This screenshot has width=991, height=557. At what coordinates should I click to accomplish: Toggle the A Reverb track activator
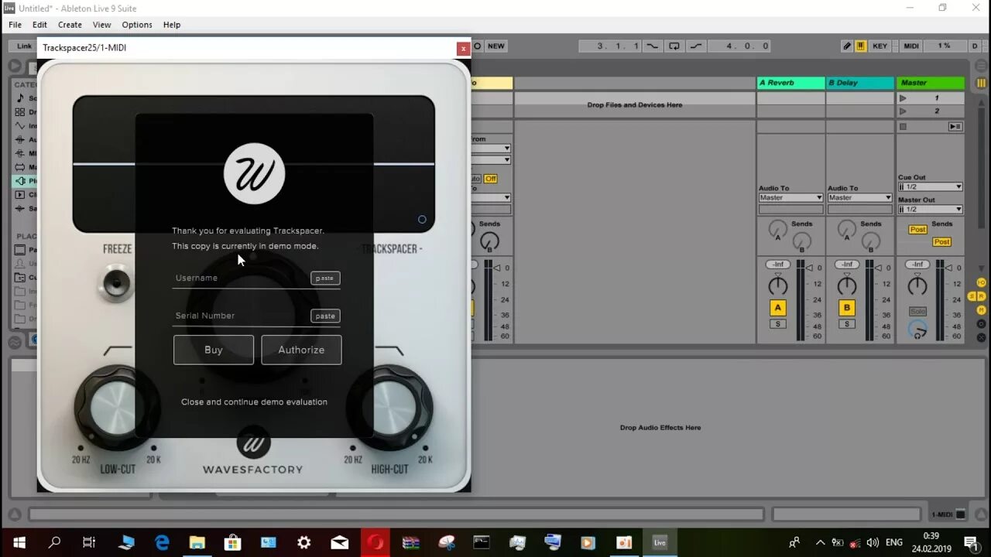point(778,308)
